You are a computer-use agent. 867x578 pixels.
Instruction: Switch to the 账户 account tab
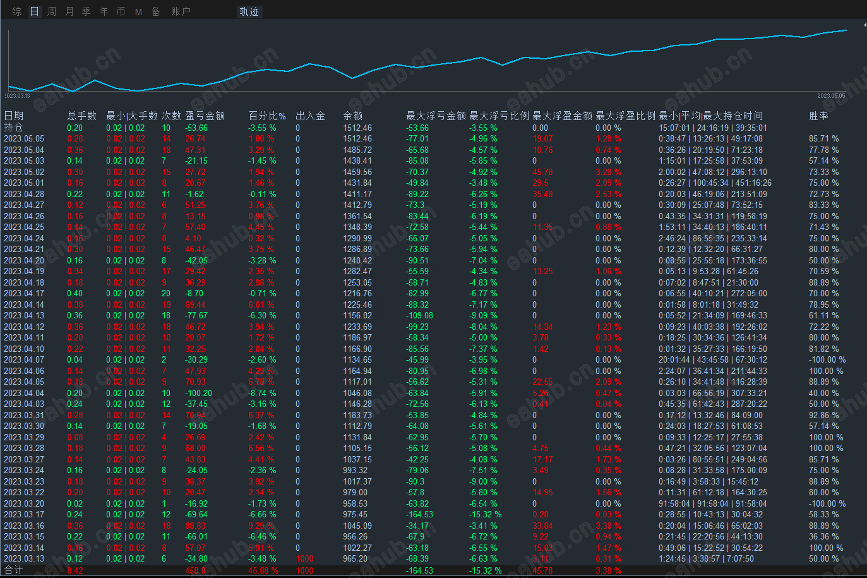[x=181, y=11]
